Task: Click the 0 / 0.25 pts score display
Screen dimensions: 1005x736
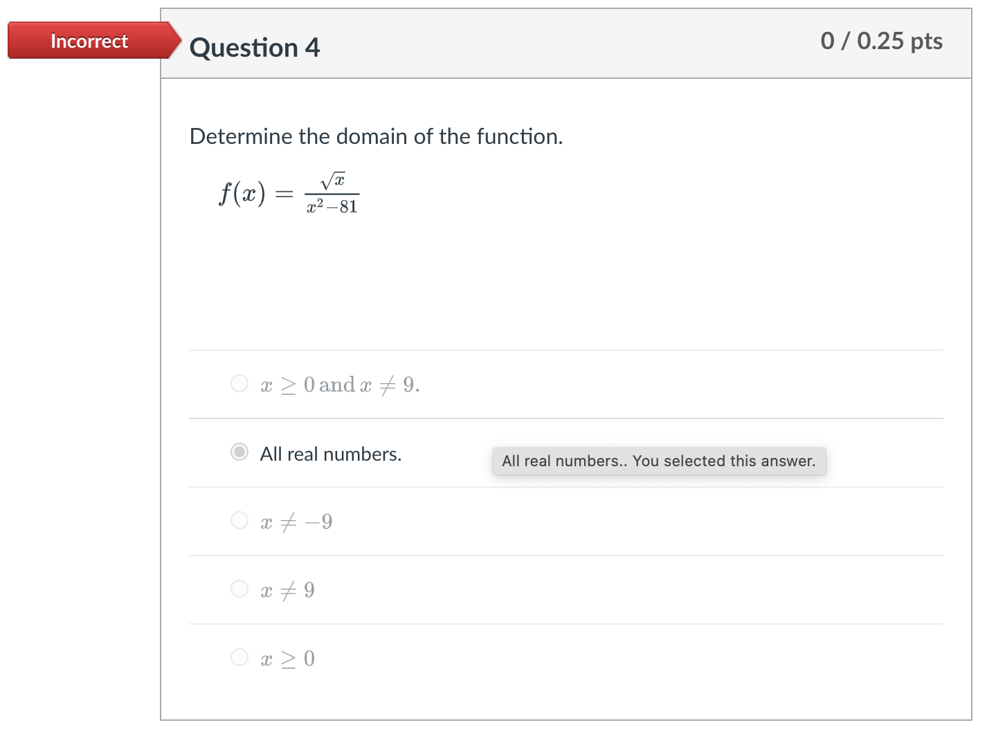Action: pyautogui.click(x=882, y=42)
